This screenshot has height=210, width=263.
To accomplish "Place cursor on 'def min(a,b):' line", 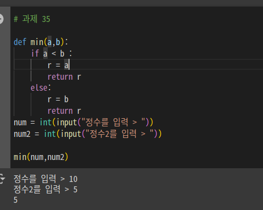I will point(41,42).
